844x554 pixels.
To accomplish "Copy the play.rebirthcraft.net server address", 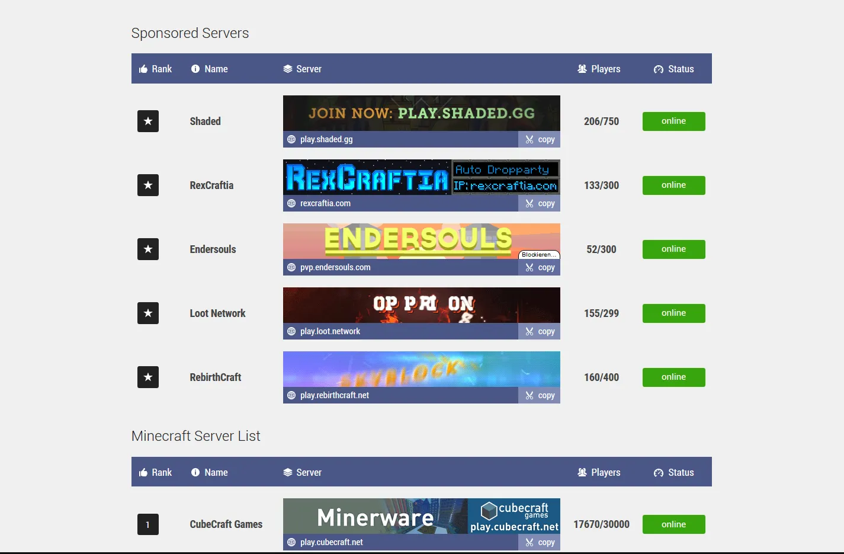I will click(540, 396).
